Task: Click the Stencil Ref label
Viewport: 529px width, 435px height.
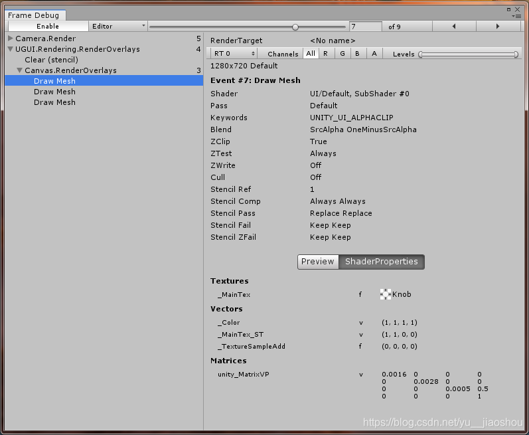Action: click(x=231, y=189)
